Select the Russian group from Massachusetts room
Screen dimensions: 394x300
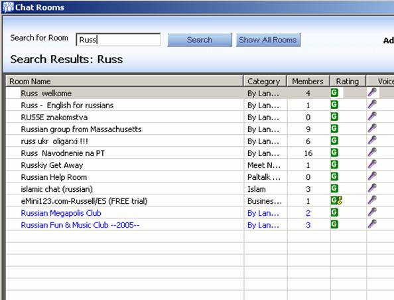coord(81,129)
